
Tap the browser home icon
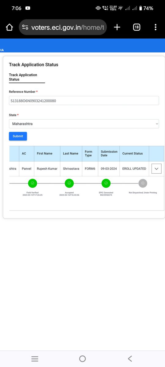[9, 27]
